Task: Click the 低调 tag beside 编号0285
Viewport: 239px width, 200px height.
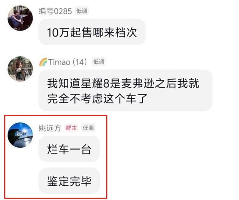Action: coord(82,11)
